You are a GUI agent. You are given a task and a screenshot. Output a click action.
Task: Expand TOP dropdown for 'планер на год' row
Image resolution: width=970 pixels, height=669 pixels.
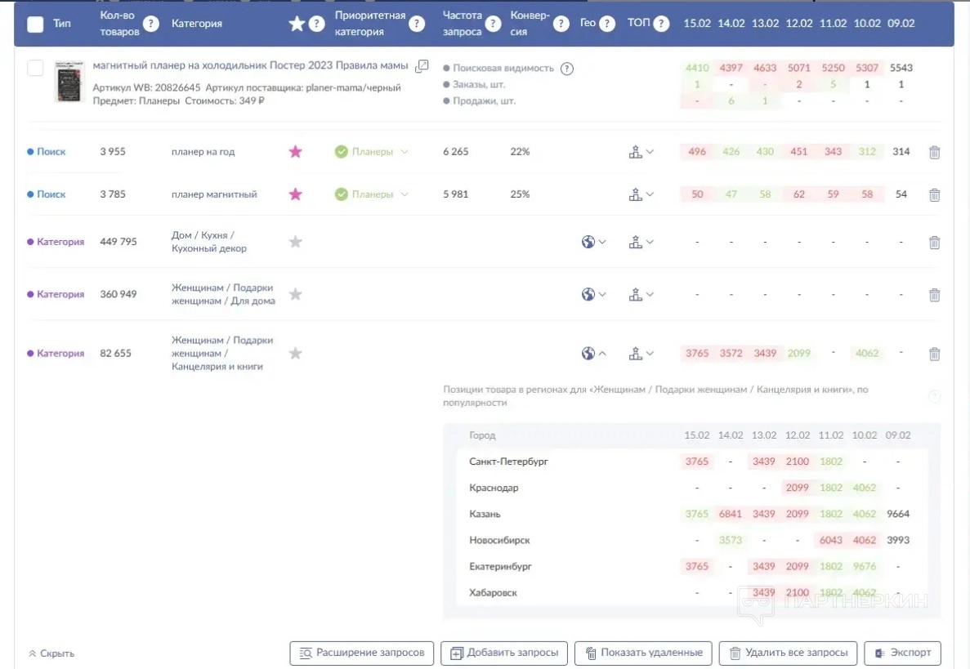(641, 151)
